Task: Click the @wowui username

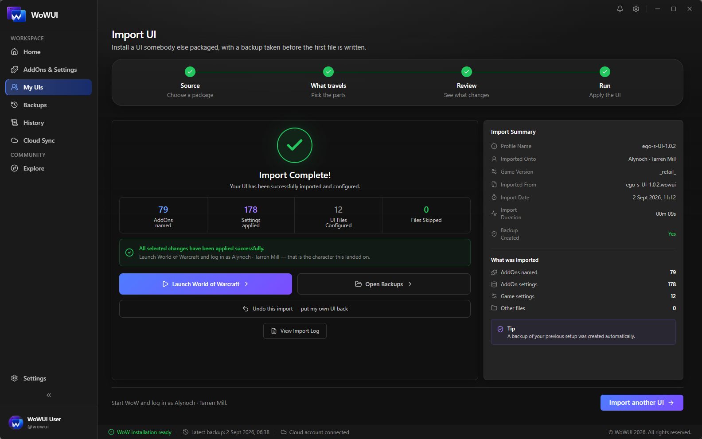Action: point(38,427)
